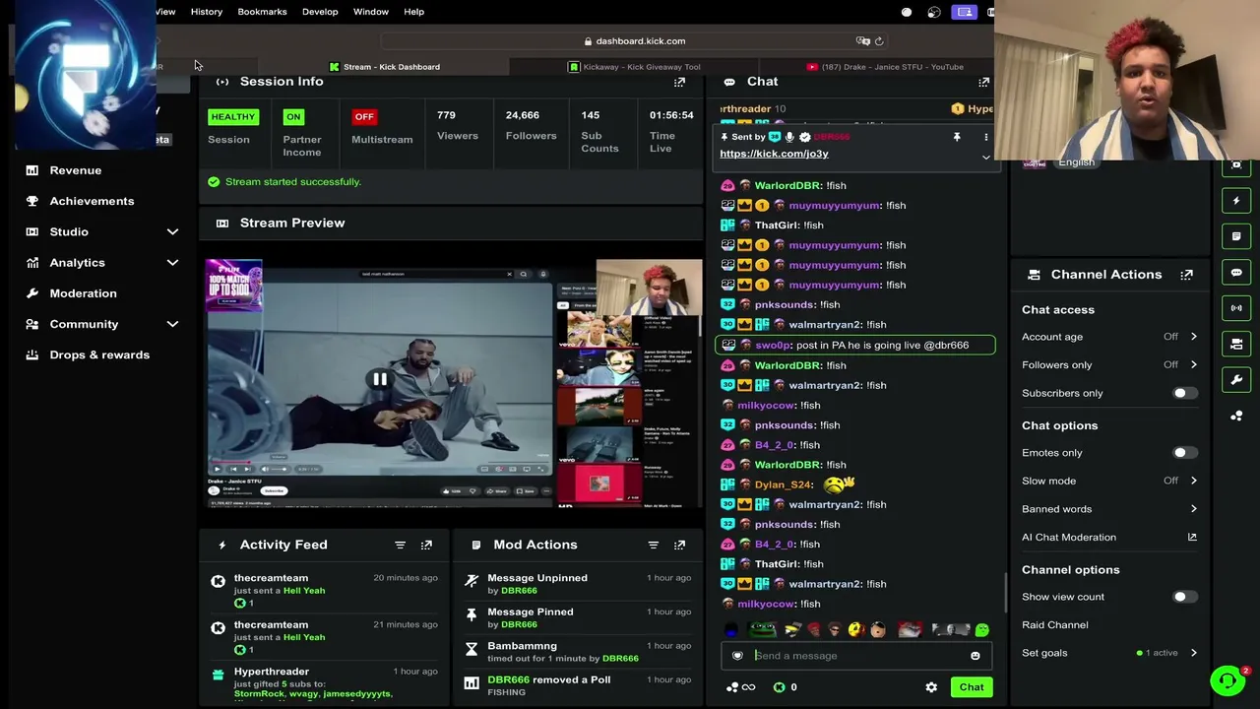Image resolution: width=1260 pixels, height=709 pixels.
Task: Click the Moderation sidebar icon
Action: coord(32,293)
